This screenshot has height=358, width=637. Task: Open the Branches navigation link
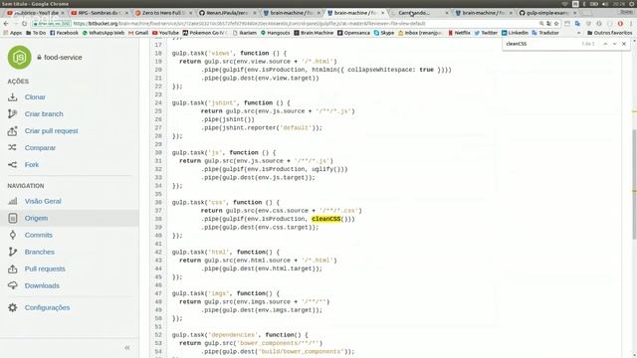point(40,252)
